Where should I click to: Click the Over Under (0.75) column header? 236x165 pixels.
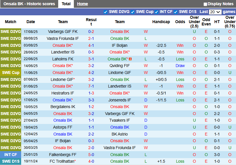pos(230,22)
